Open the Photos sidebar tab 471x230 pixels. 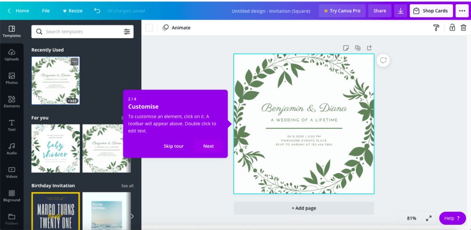(12, 79)
